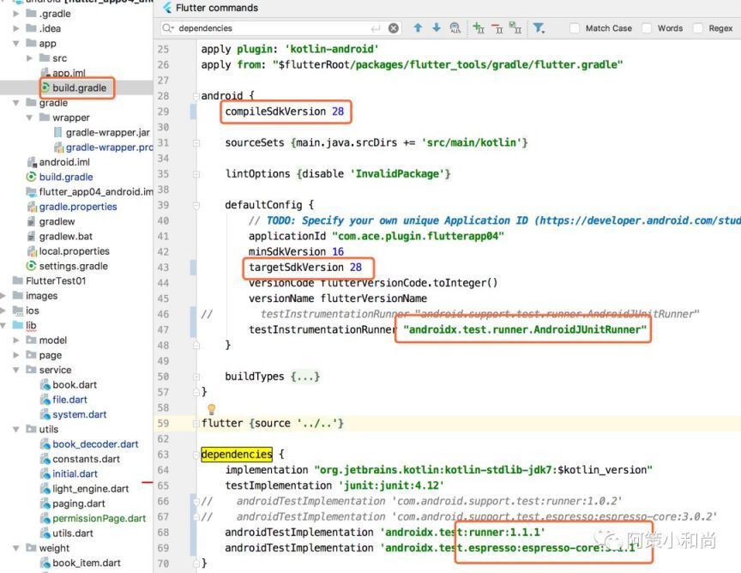Collapse the wrapper folder
The width and height of the screenshot is (741, 573).
[x=29, y=118]
